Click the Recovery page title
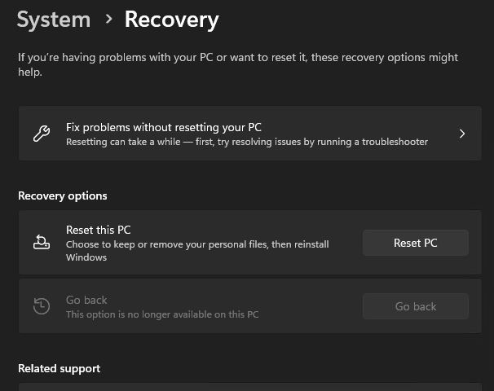 (x=172, y=20)
